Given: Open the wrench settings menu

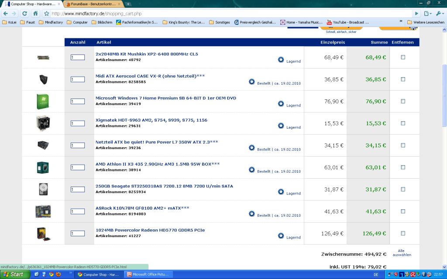Looking at the screenshot, I should pyautogui.click(x=440, y=14).
